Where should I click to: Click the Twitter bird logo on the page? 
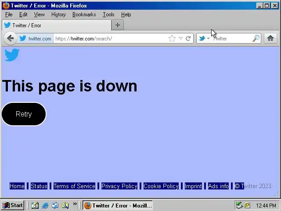tap(12, 55)
